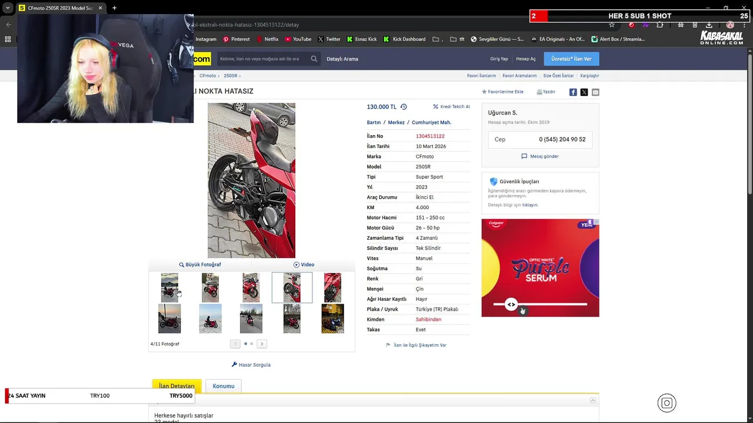
Task: Open Detaylı Arama advanced search
Action: tap(342, 59)
